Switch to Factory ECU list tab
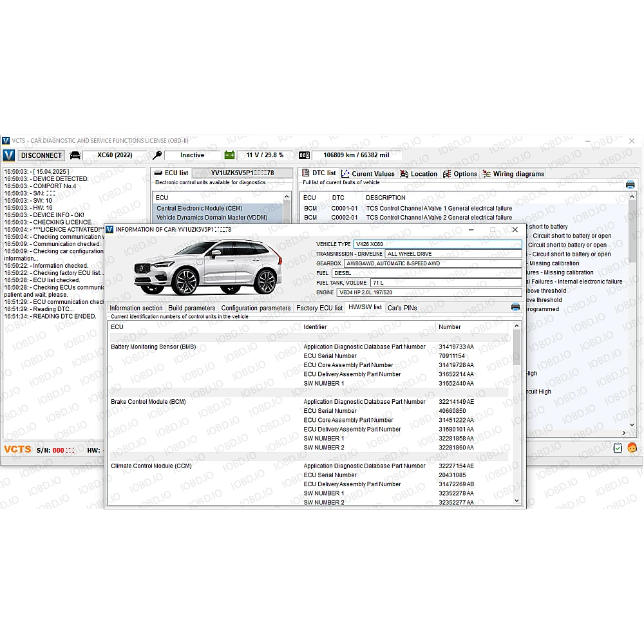This screenshot has height=644, width=644. click(319, 308)
